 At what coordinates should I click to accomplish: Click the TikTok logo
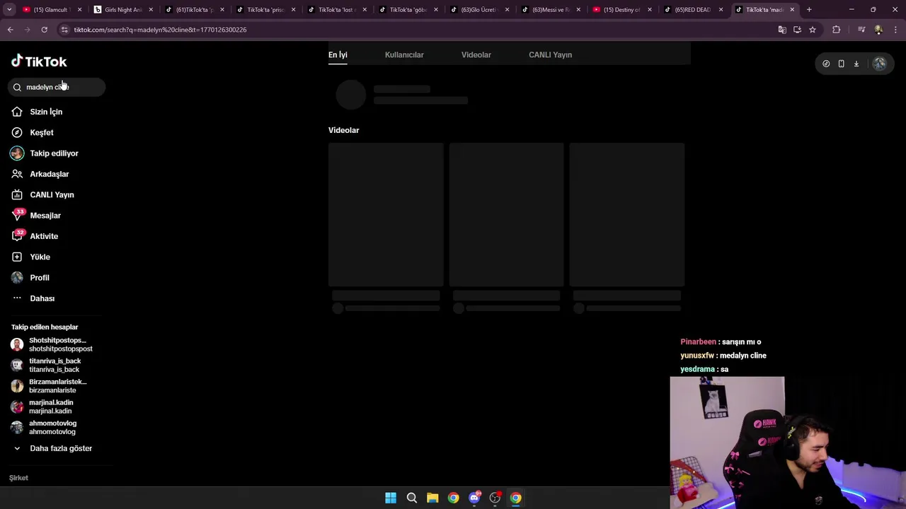coord(39,62)
